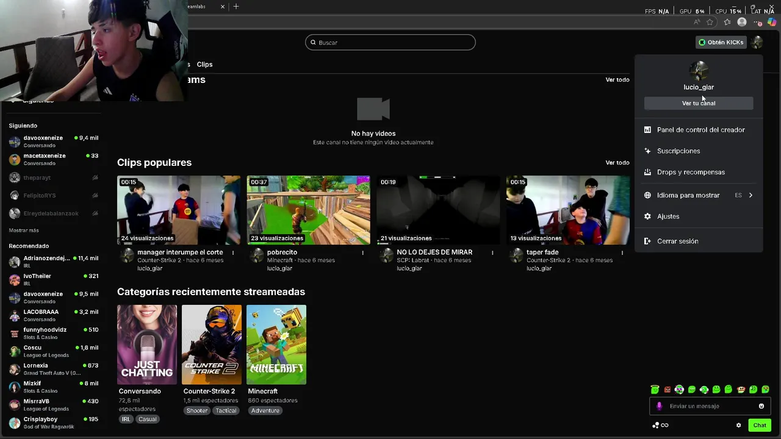Click the profile avatar in top bar
This screenshot has height=439, width=781.
point(757,42)
